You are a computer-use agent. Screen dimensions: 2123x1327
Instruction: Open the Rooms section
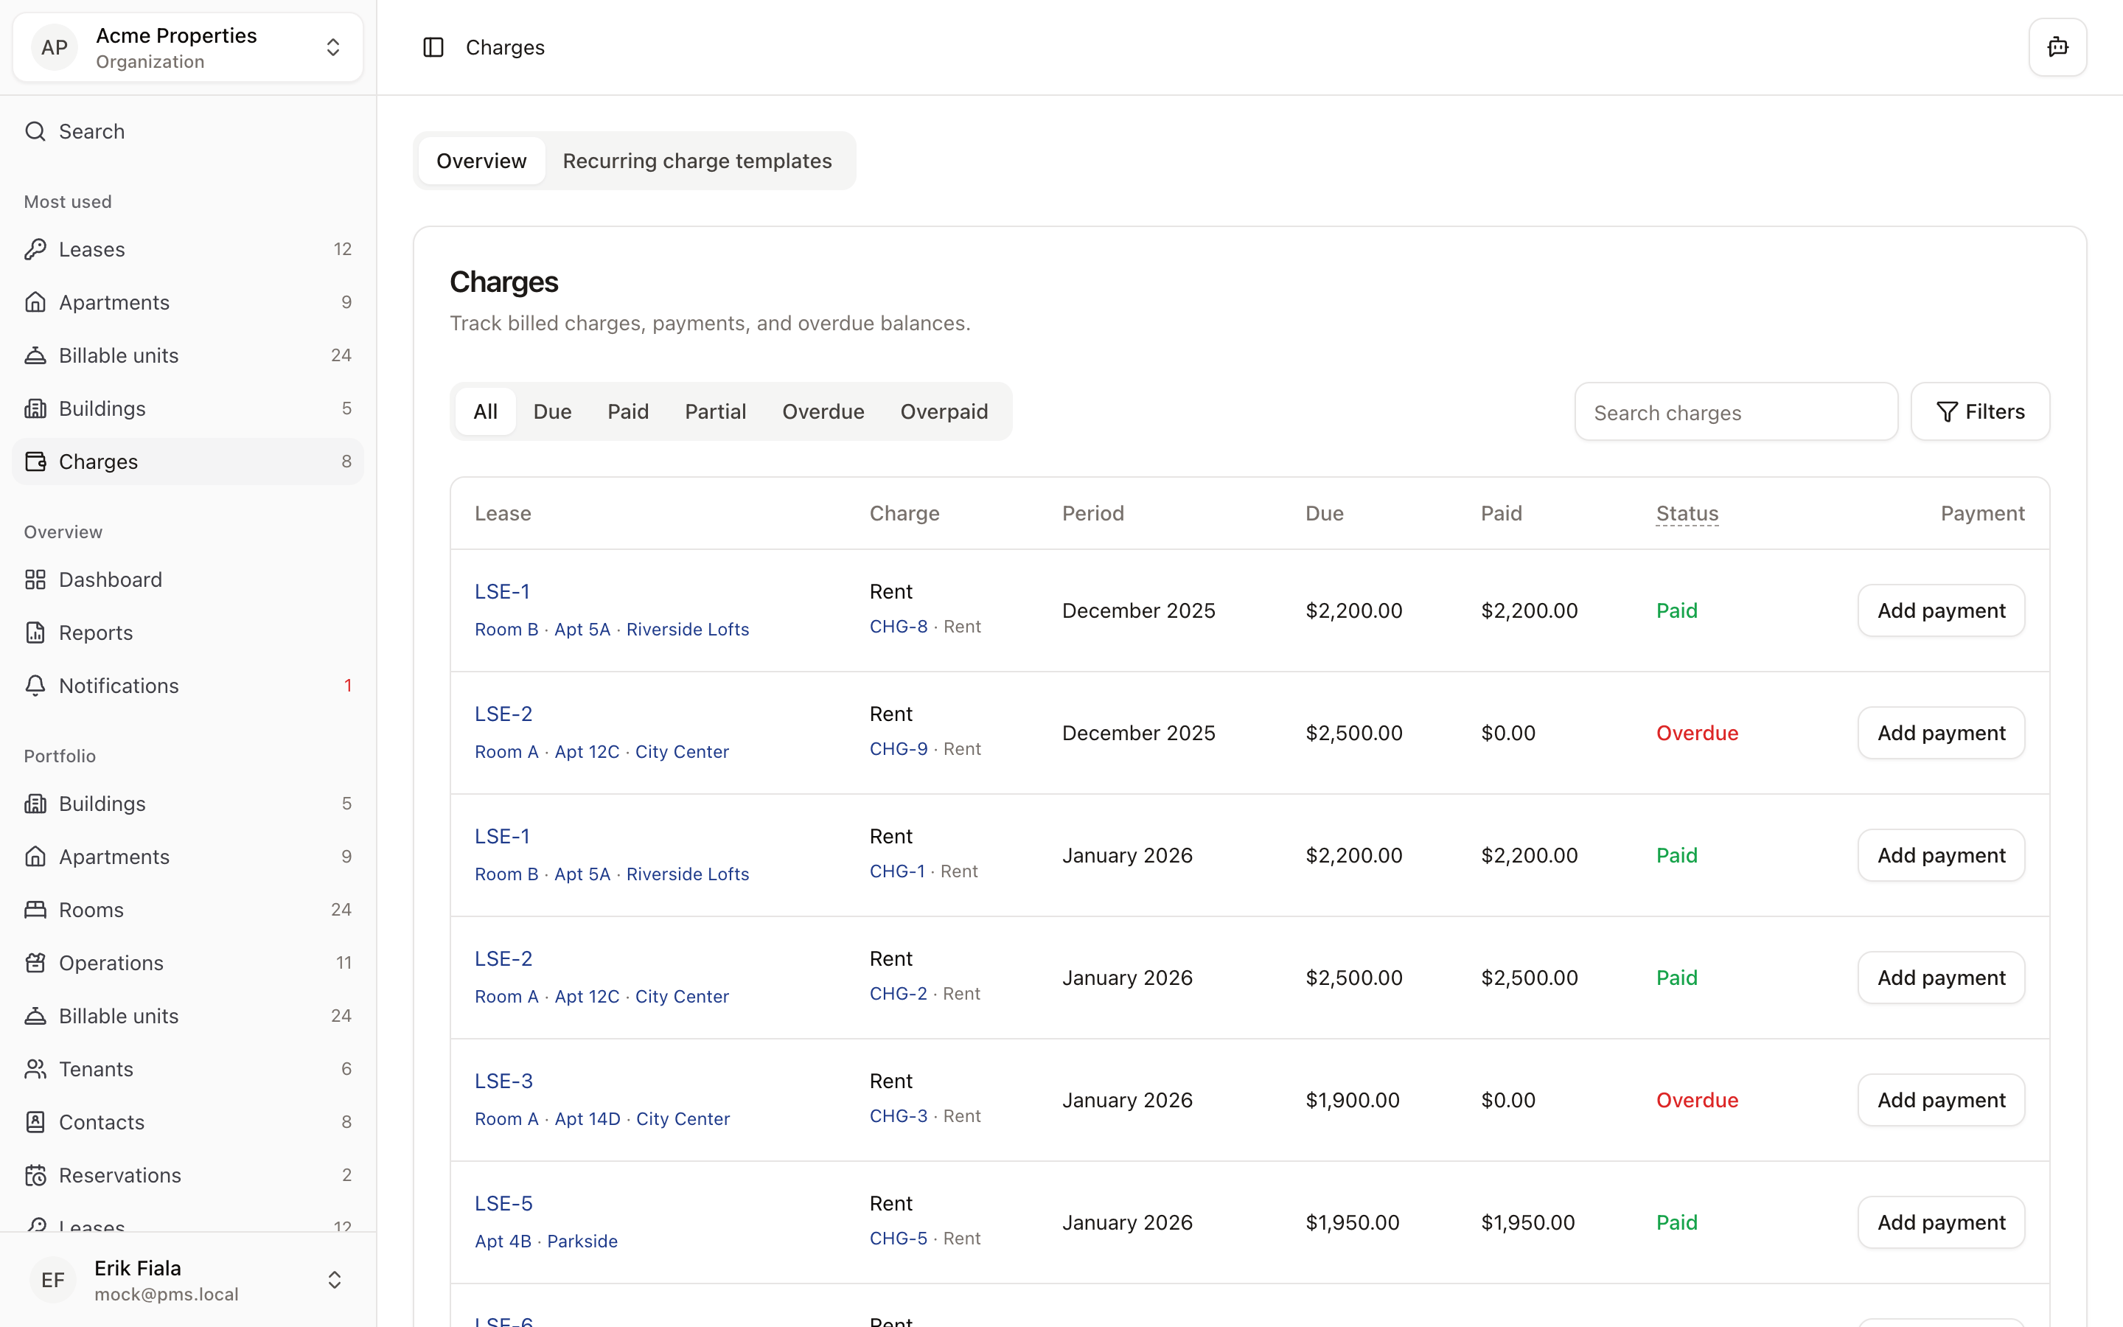tap(91, 909)
